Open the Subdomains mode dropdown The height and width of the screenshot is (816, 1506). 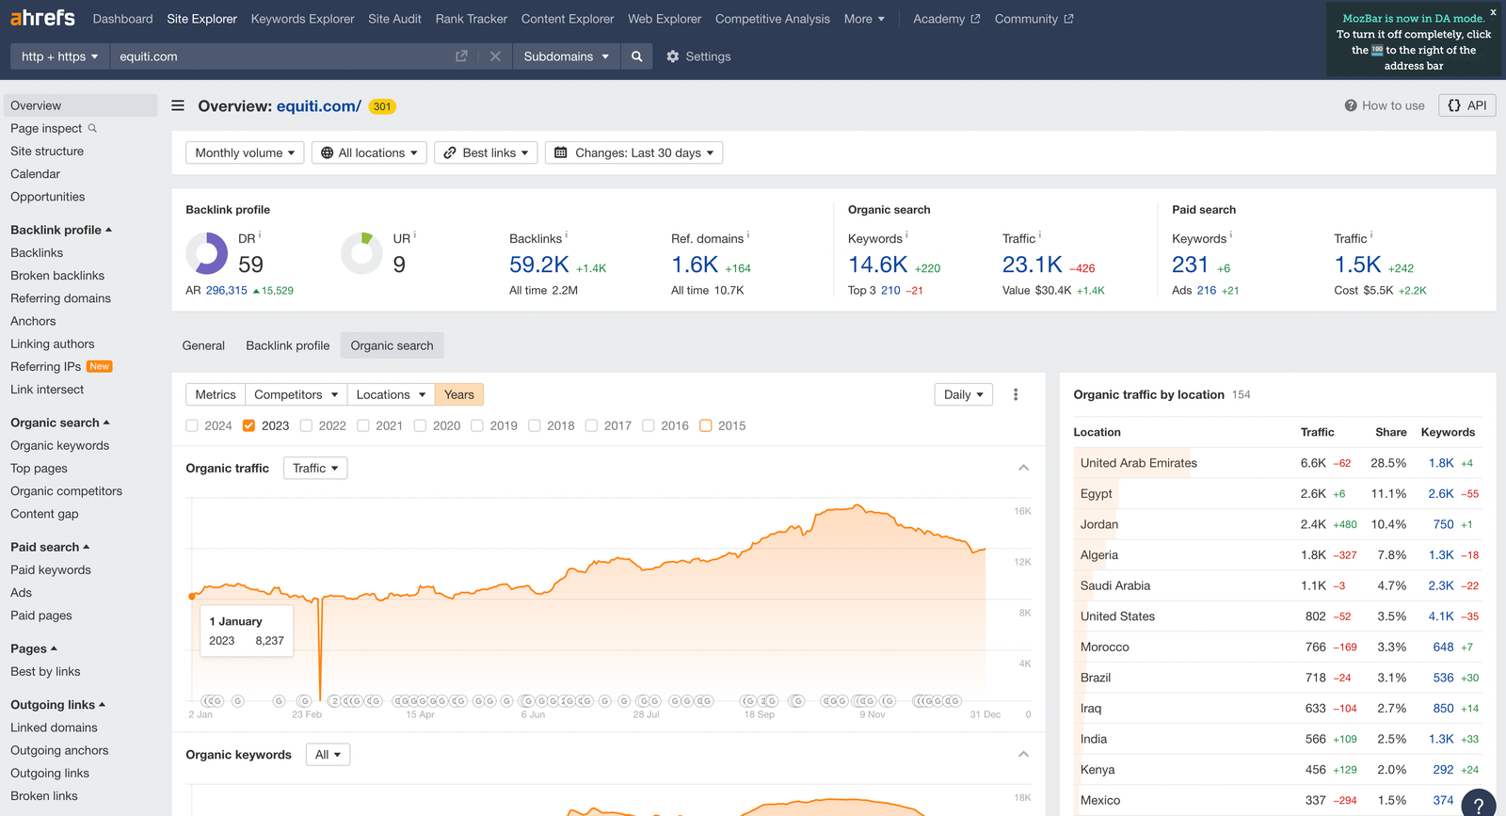(x=566, y=56)
